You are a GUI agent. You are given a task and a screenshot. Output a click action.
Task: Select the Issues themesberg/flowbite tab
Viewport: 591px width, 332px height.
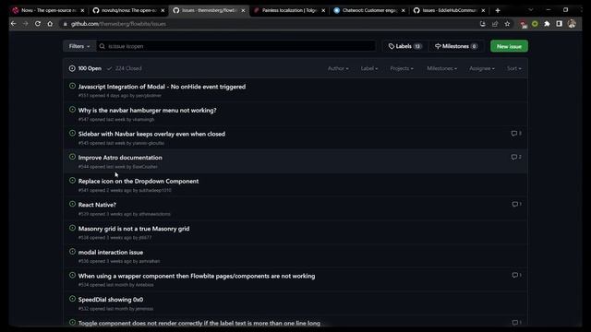point(209,10)
